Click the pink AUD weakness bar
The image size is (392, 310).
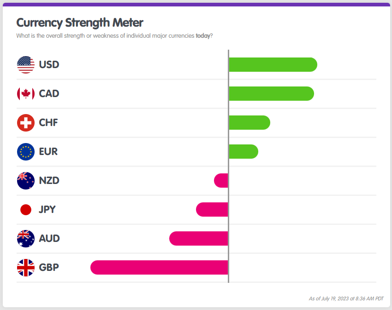pos(199,239)
